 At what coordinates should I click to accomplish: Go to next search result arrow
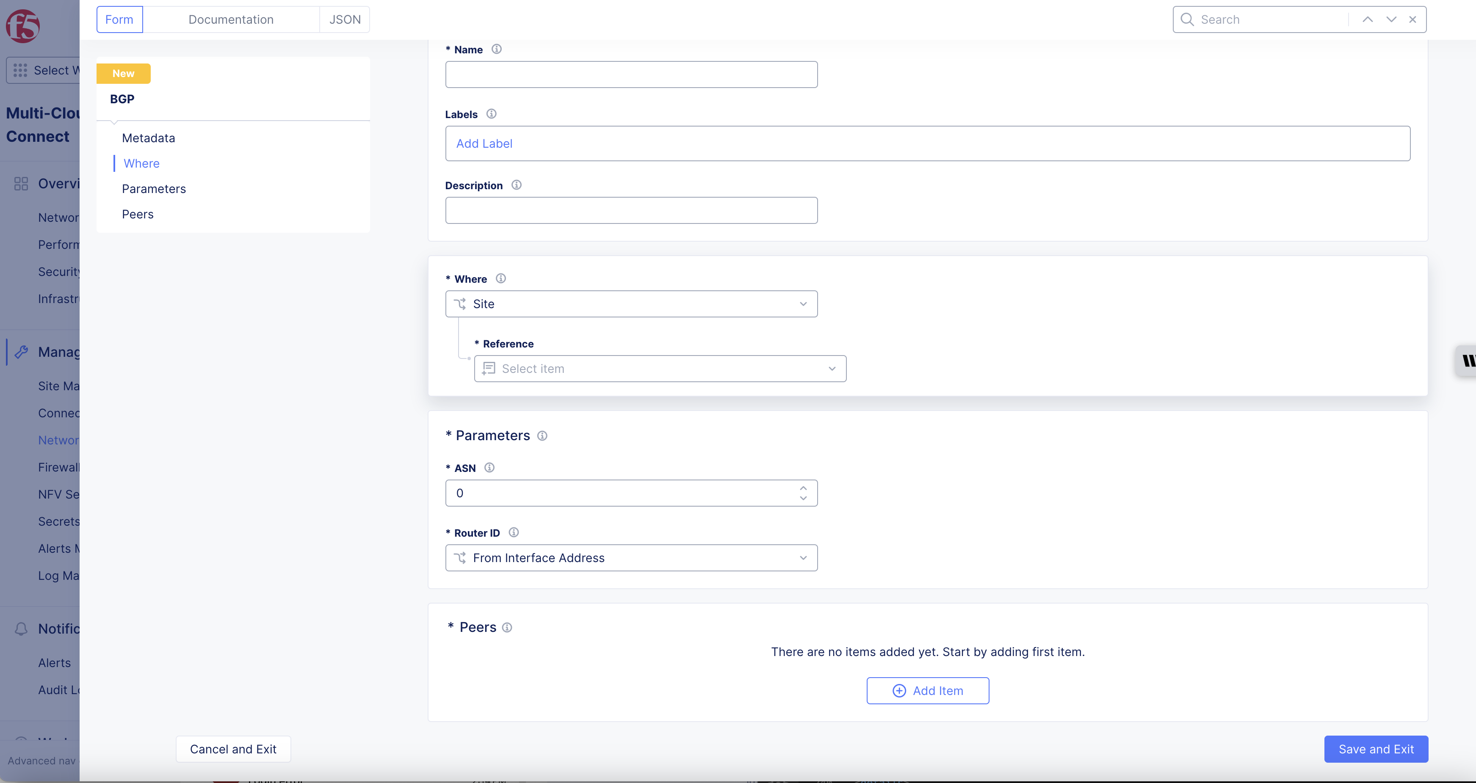pos(1390,19)
